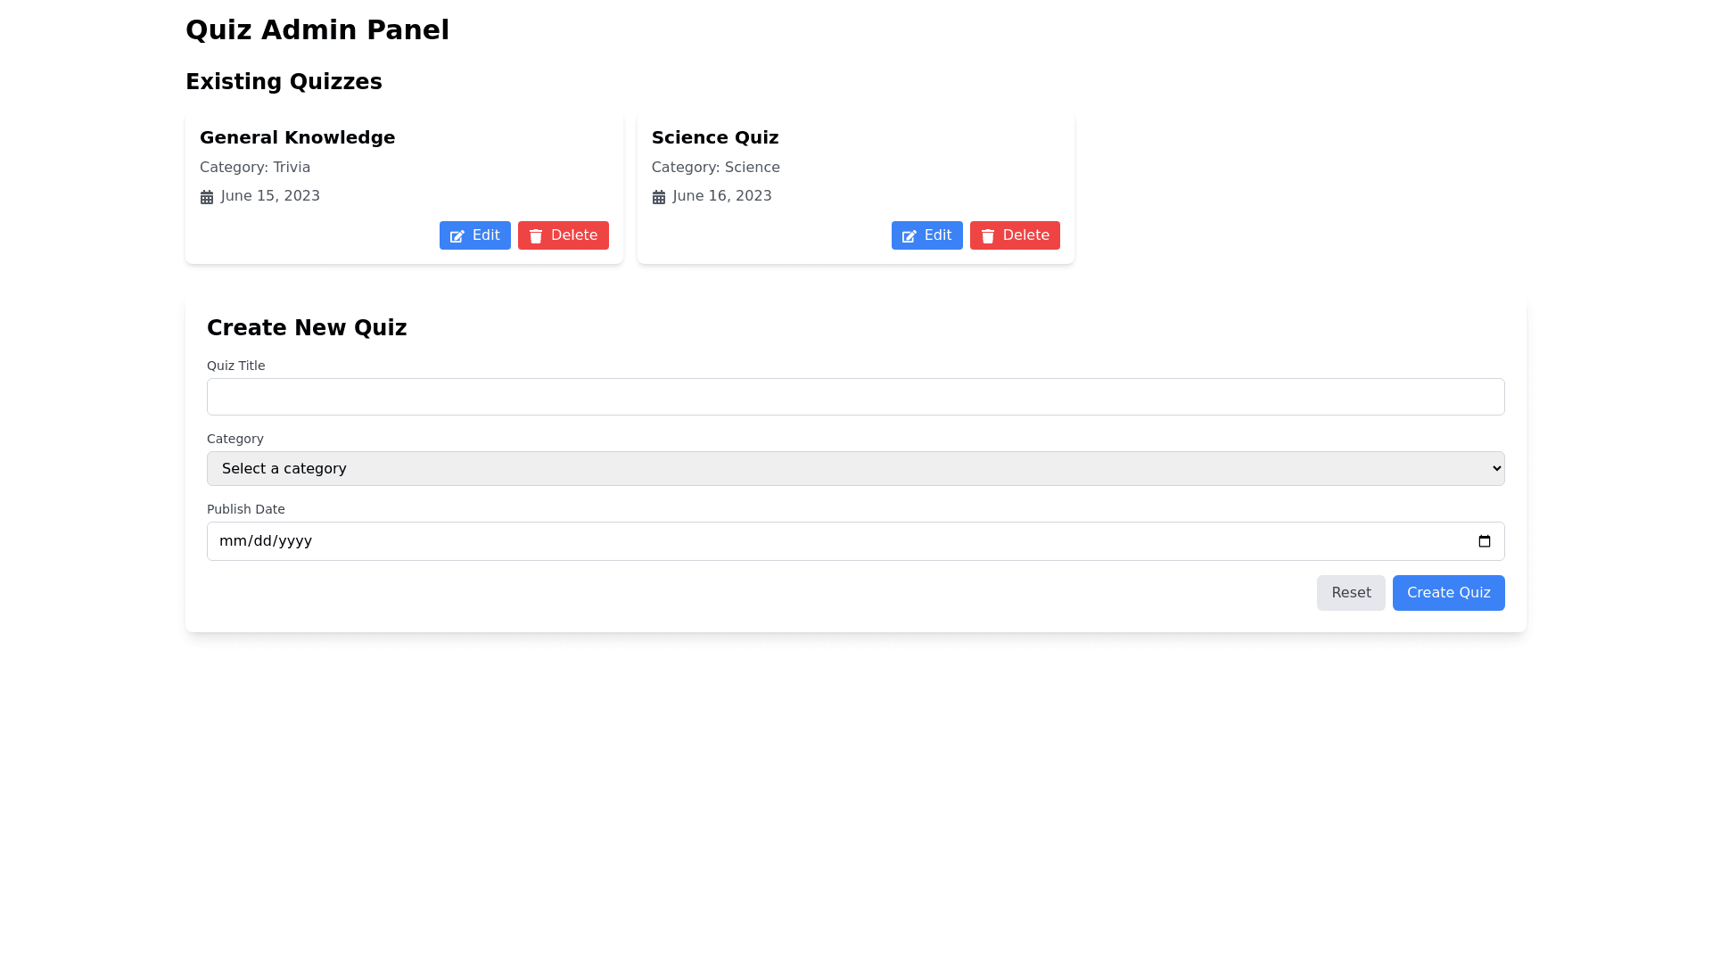Click the trash icon on Science Quiz's Delete button
This screenshot has width=1712, height=963.
click(988, 236)
